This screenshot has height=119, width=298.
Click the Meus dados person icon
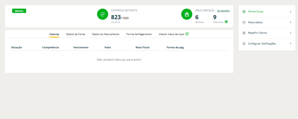point(244,22)
